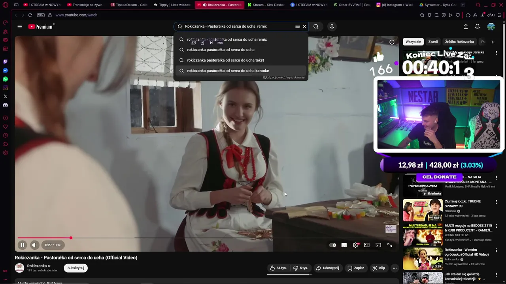The image size is (506, 284).
Task: Mute the video using the speaker icon
Action: [34, 245]
